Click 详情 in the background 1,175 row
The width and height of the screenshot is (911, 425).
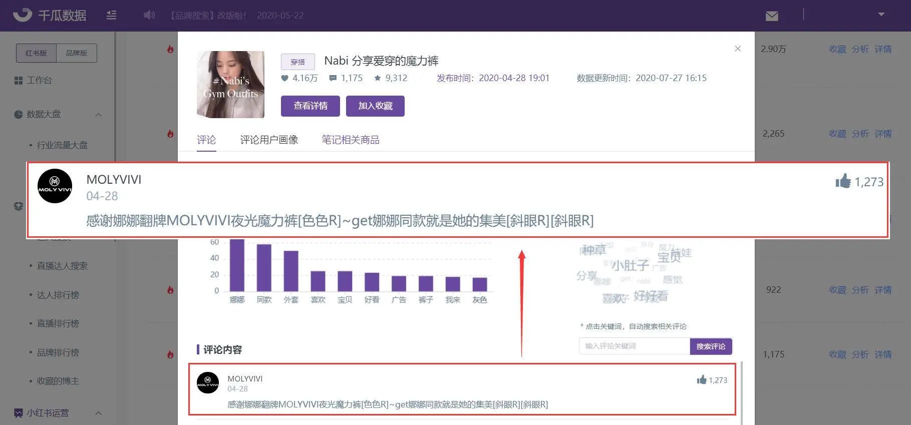[x=883, y=354]
